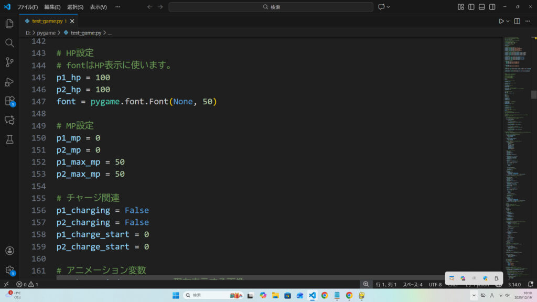Open the Extensions view
This screenshot has height=302, width=537.
[9, 101]
